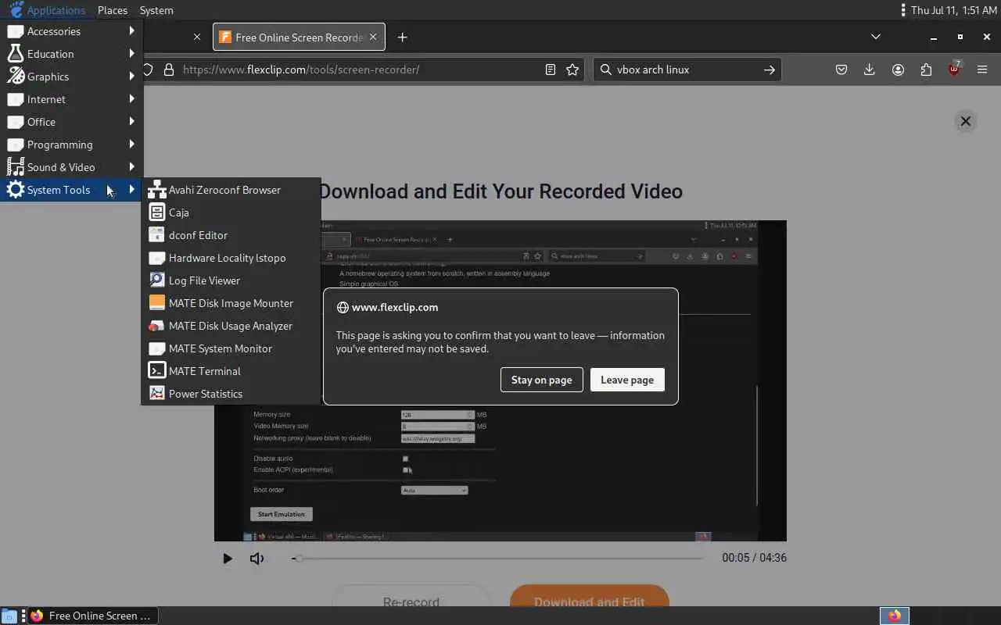1001x625 pixels.
Task: Click the System Tools gear icon
Action: click(x=16, y=190)
